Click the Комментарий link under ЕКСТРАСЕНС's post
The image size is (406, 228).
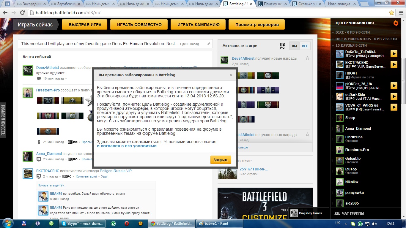(86, 176)
